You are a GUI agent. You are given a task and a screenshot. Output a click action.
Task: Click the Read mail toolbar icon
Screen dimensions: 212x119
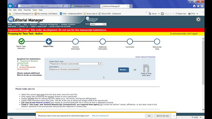coord(176,14)
